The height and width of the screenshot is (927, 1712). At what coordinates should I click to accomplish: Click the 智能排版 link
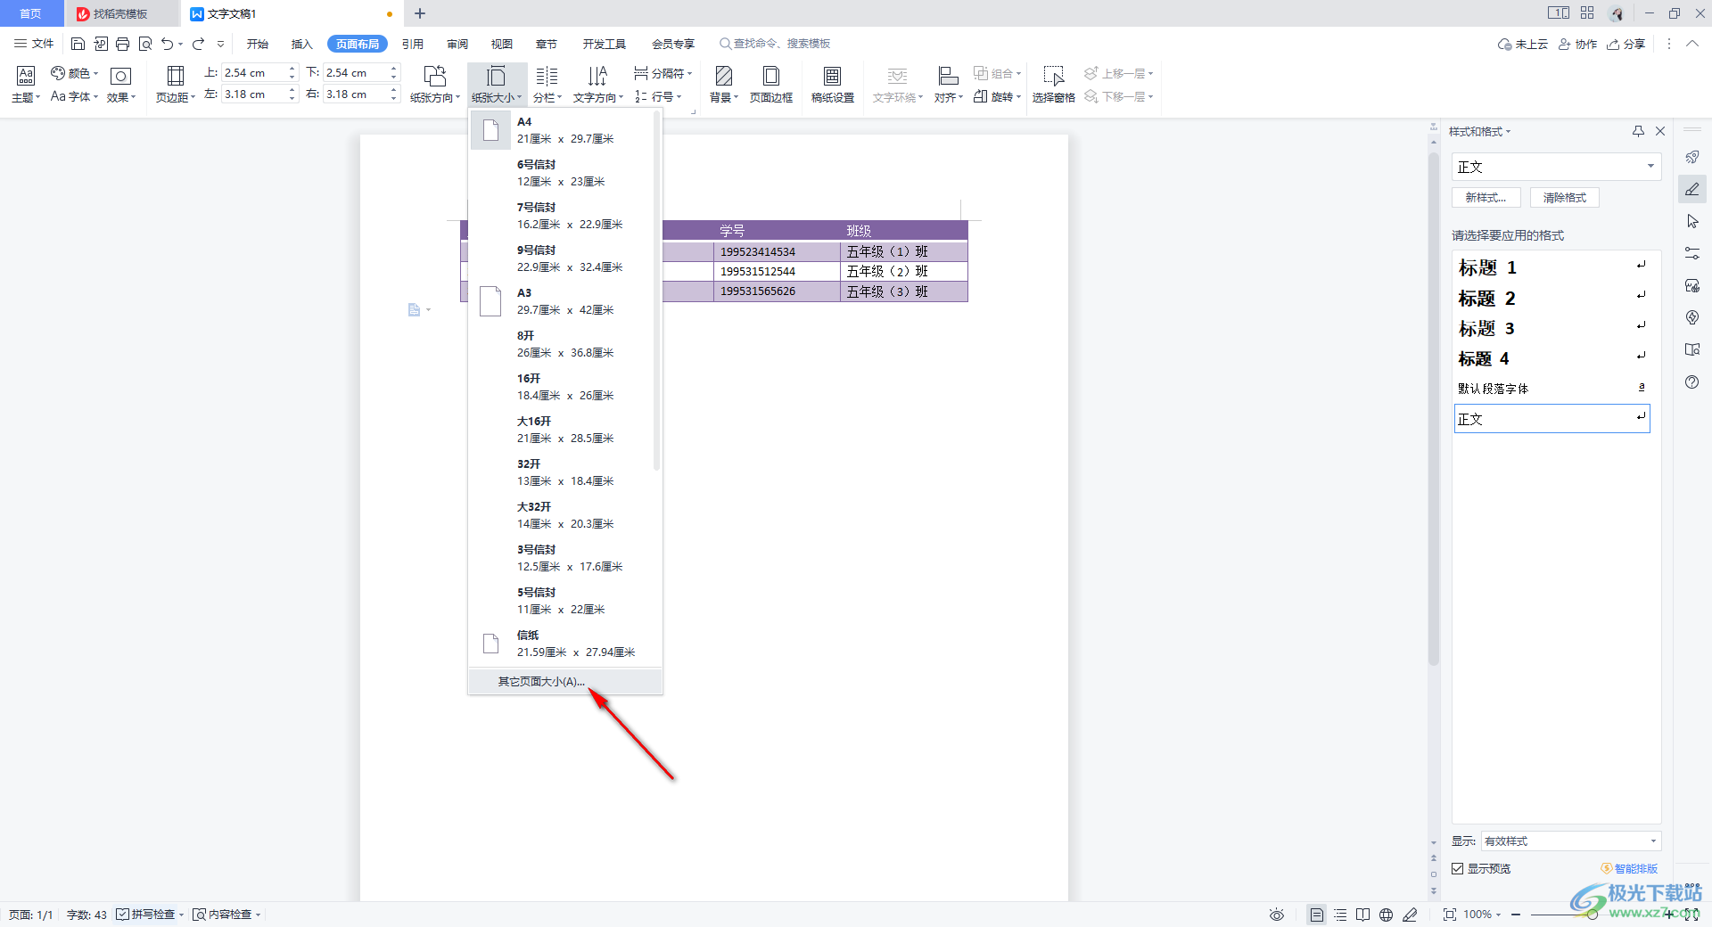click(1629, 869)
